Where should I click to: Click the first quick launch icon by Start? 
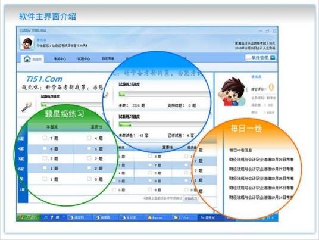pos(46,217)
